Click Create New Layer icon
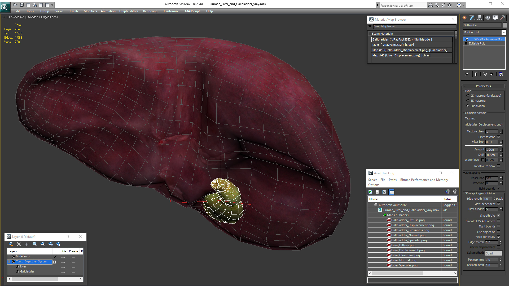This screenshot has width=509, height=286. point(11,244)
